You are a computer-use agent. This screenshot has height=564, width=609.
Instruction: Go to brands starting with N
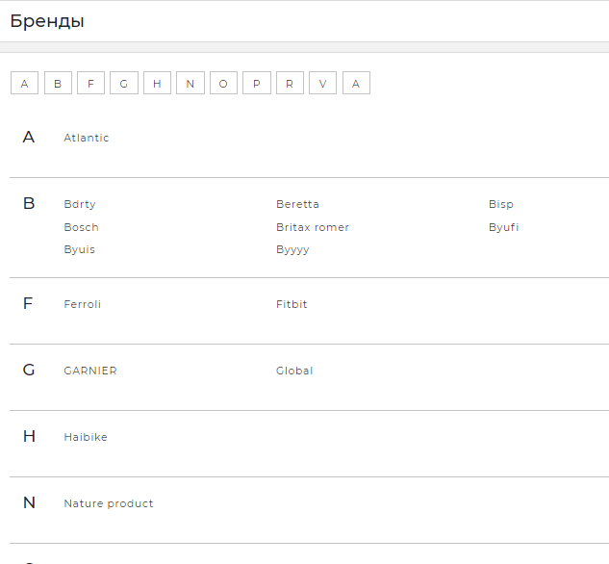click(190, 84)
